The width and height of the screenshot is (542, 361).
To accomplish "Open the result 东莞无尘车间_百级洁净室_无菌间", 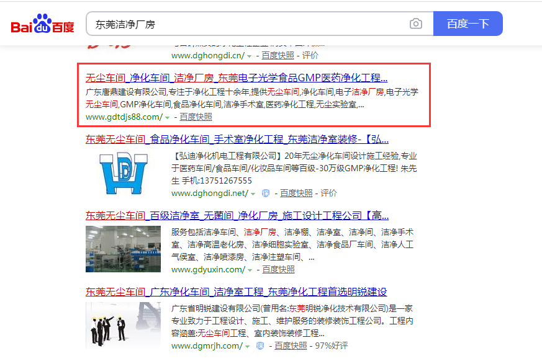I will click(237, 216).
